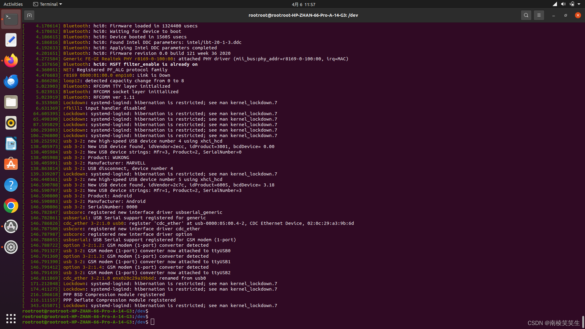Open the Help icon in dock

point(11,185)
